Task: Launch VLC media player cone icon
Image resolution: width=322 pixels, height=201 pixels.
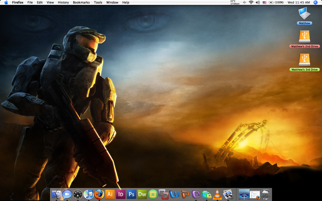Action: point(217,194)
